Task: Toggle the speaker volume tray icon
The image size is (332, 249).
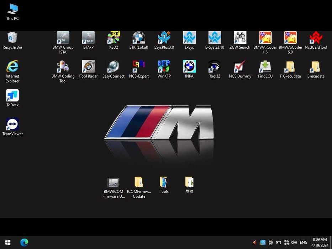Action: pyautogui.click(x=294, y=243)
